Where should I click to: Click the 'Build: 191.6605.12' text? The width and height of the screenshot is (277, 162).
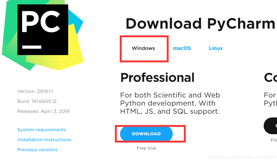(x=37, y=101)
